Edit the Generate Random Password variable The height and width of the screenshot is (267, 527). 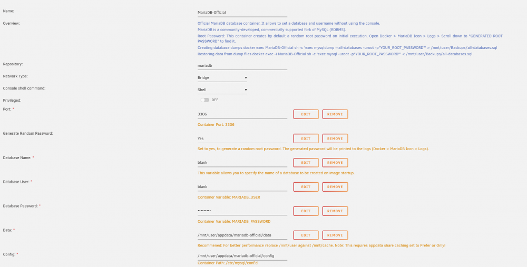[306, 139]
